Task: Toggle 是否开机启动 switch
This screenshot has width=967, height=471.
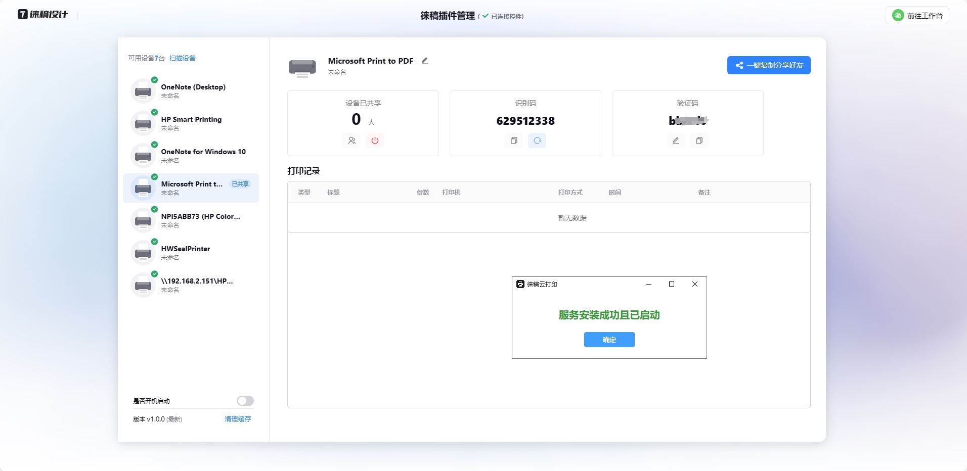Action: 245,401
